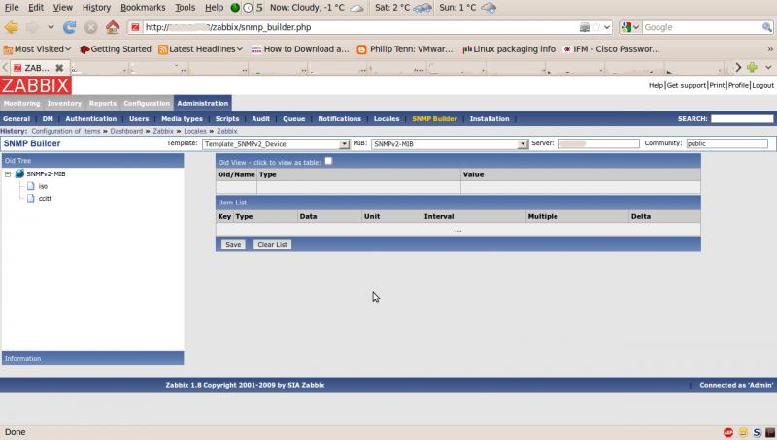Click the tab scroll right arrow
This screenshot has height=440, width=777.
[x=738, y=67]
